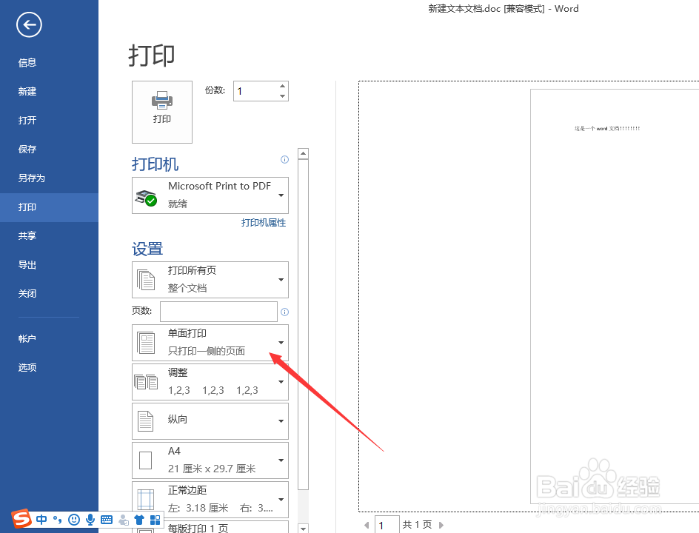Viewport: 699px width, 533px height.
Task: Click the 份数 copies input field
Action: tap(255, 91)
